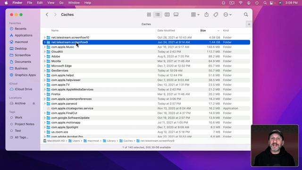Viewport: 302px width, 170px height.
Task: Click the presenter webcam thumbnail
Action: 275,145
